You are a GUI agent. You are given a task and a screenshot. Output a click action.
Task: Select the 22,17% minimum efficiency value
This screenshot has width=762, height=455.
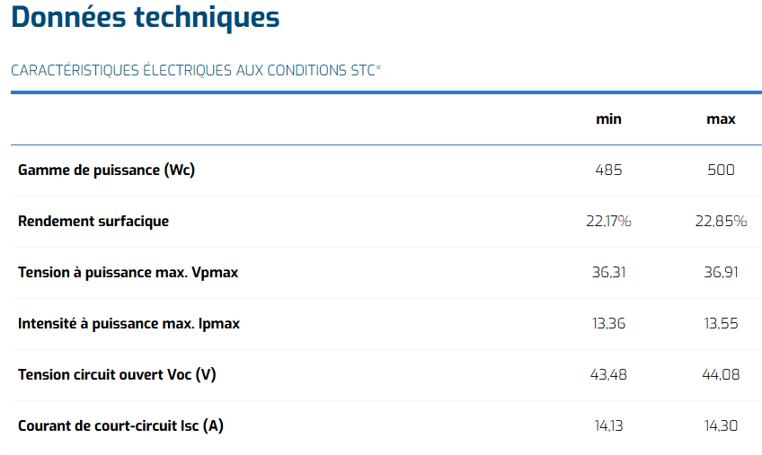coord(608,221)
